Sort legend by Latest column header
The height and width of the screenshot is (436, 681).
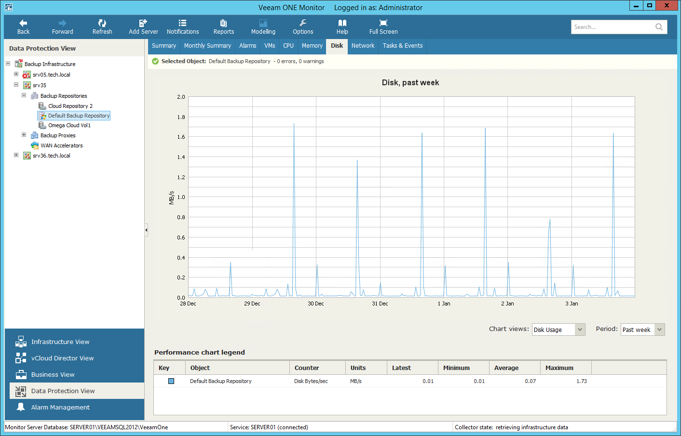coord(412,368)
